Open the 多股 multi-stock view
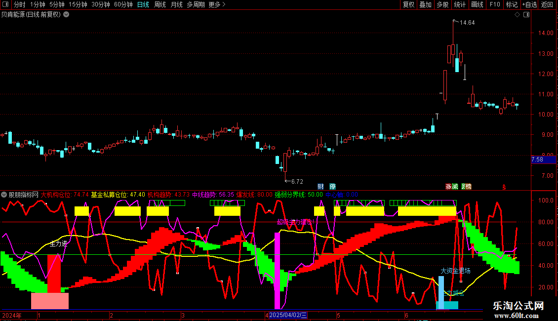Screen dimensions: 558x321 click(442, 4)
